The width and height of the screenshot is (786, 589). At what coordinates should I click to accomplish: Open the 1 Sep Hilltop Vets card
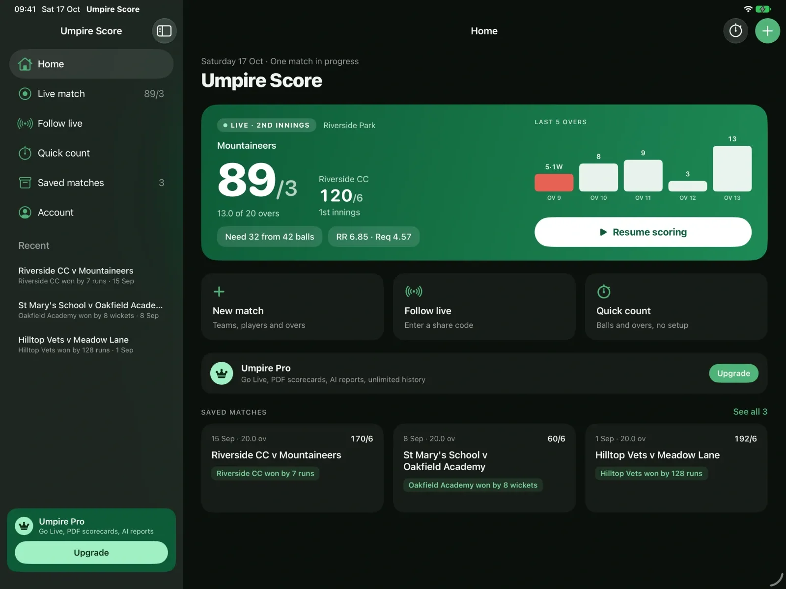676,468
